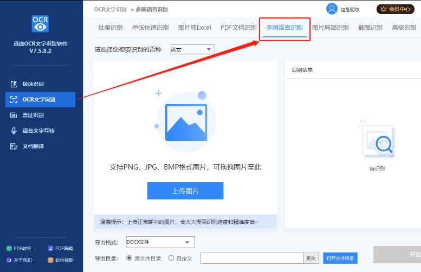Click the user avatar icon
Viewport: 421px width, 272px height.
click(x=332, y=9)
